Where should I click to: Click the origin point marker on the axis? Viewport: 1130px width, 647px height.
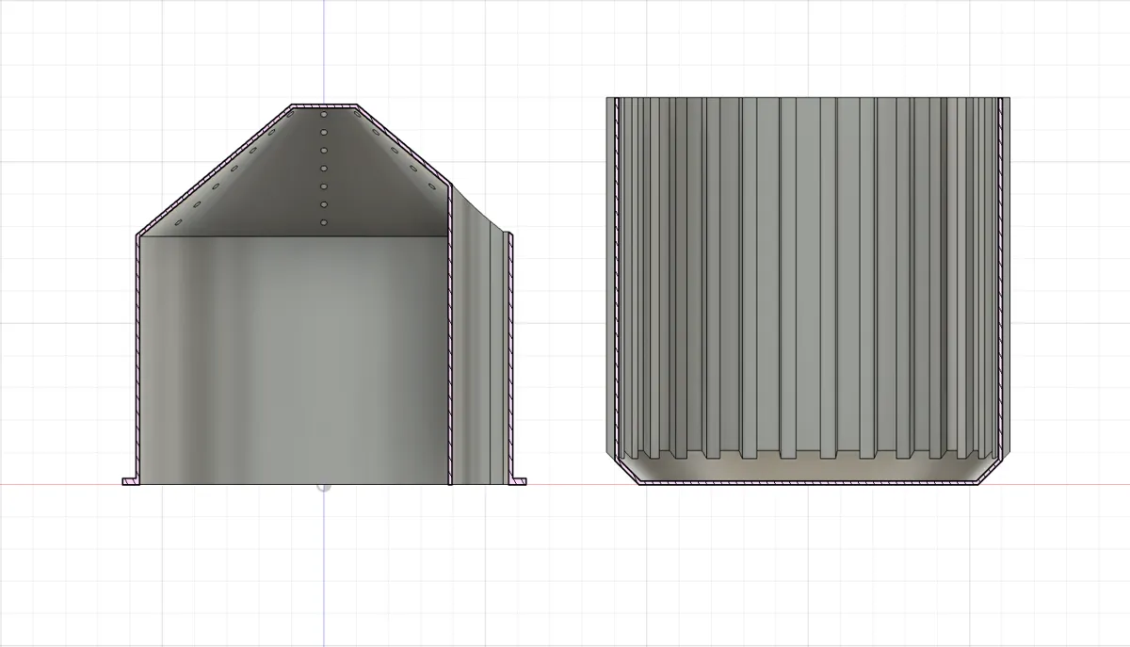pos(324,486)
